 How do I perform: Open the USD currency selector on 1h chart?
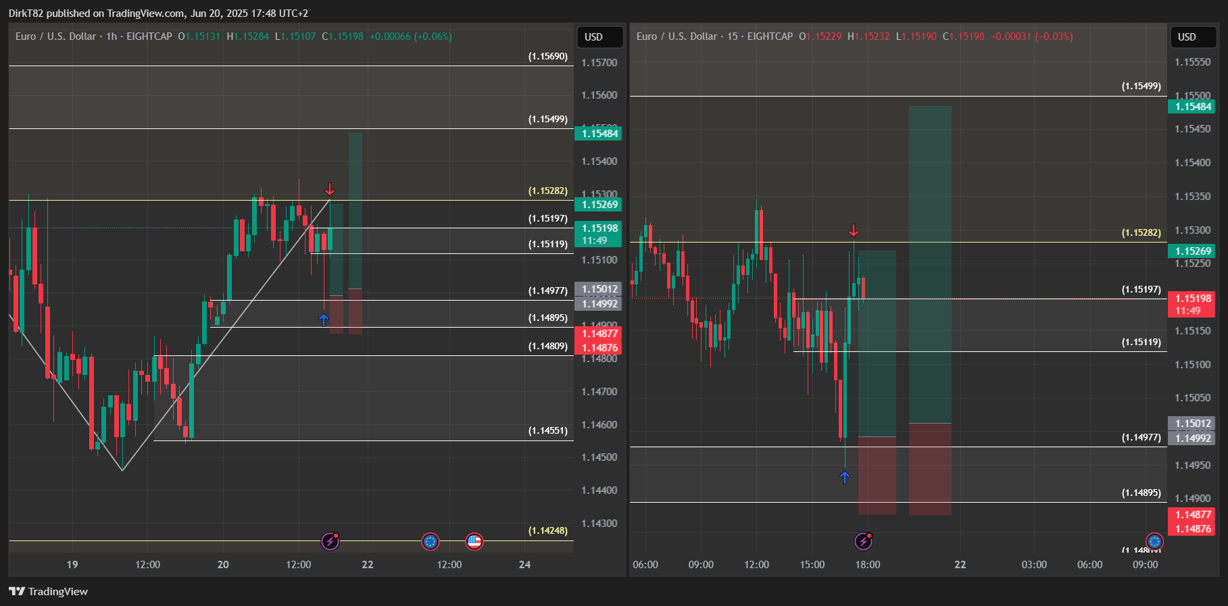pyautogui.click(x=600, y=37)
